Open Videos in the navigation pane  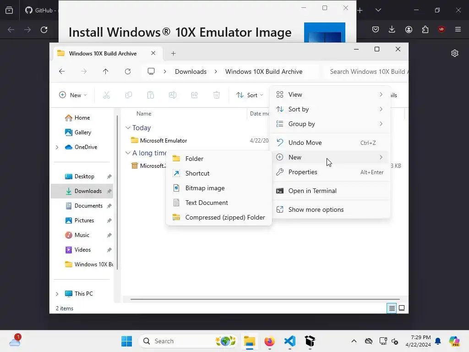pos(82,250)
